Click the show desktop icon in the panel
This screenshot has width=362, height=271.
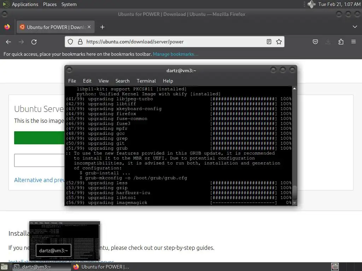4,267
